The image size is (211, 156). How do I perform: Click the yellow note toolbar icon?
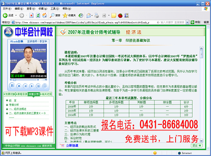pyautogui.click(x=114, y=16)
